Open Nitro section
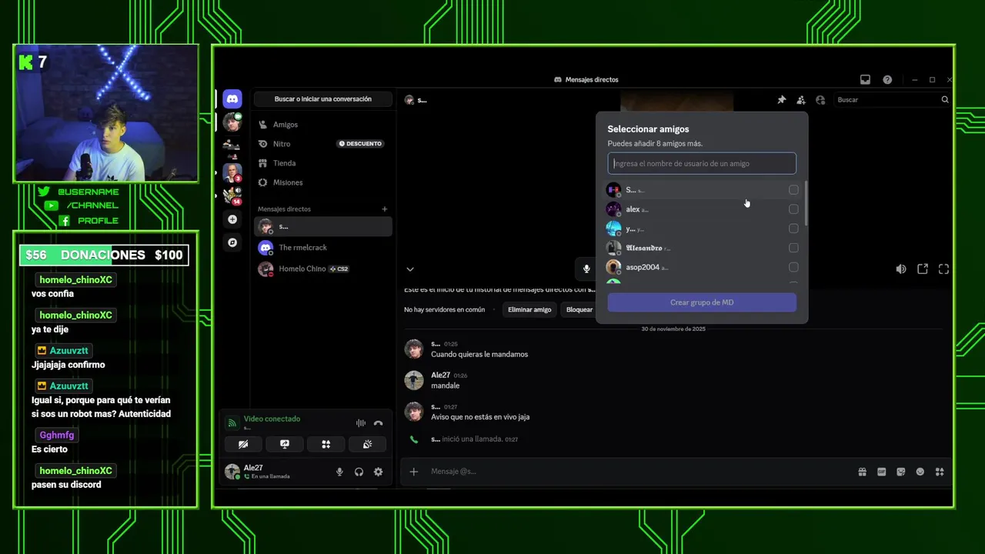The image size is (985, 554). [x=323, y=144]
